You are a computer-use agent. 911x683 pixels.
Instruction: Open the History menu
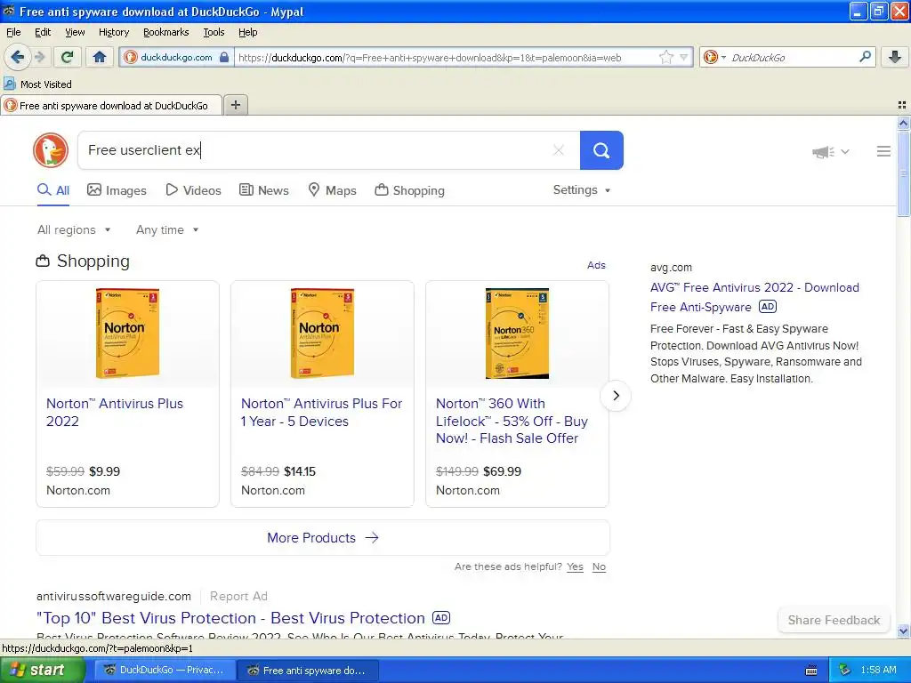coord(113,32)
